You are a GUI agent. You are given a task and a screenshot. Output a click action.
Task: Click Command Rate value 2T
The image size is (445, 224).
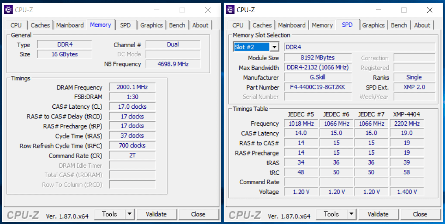tap(132, 155)
